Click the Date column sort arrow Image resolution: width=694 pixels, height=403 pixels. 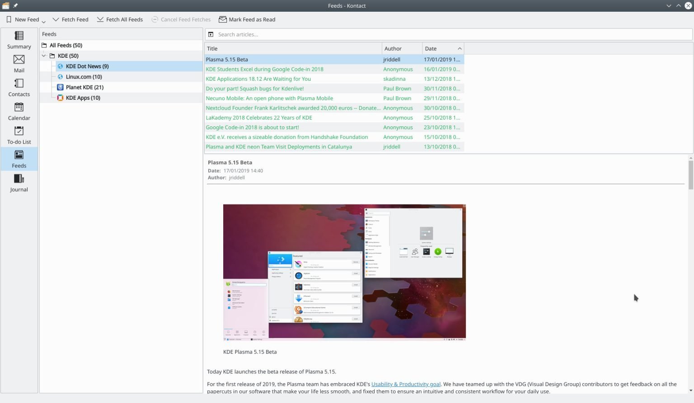tap(460, 48)
